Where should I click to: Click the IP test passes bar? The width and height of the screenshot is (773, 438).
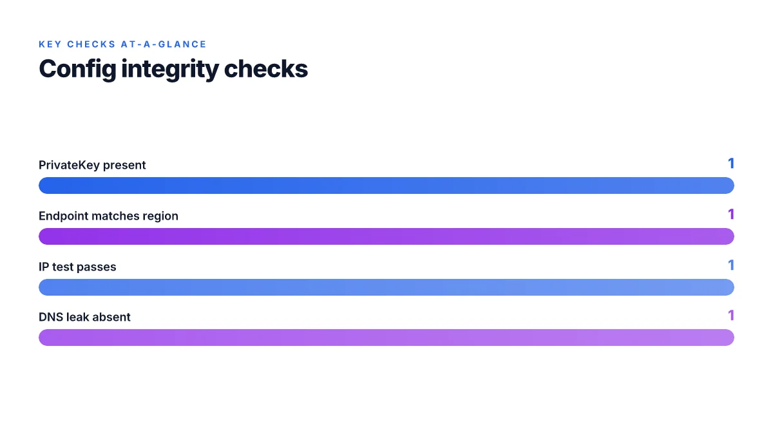pyautogui.click(x=386, y=287)
